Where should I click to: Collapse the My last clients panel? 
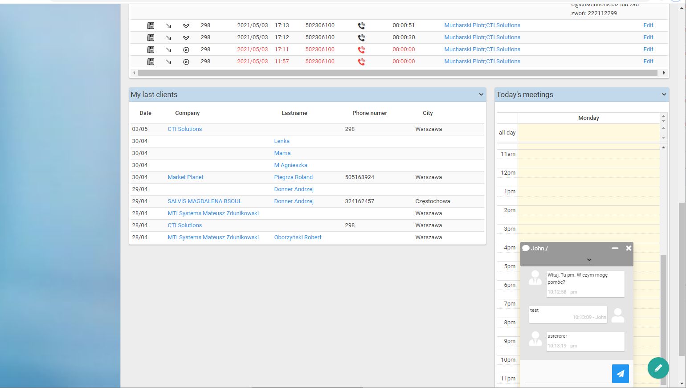click(x=481, y=94)
